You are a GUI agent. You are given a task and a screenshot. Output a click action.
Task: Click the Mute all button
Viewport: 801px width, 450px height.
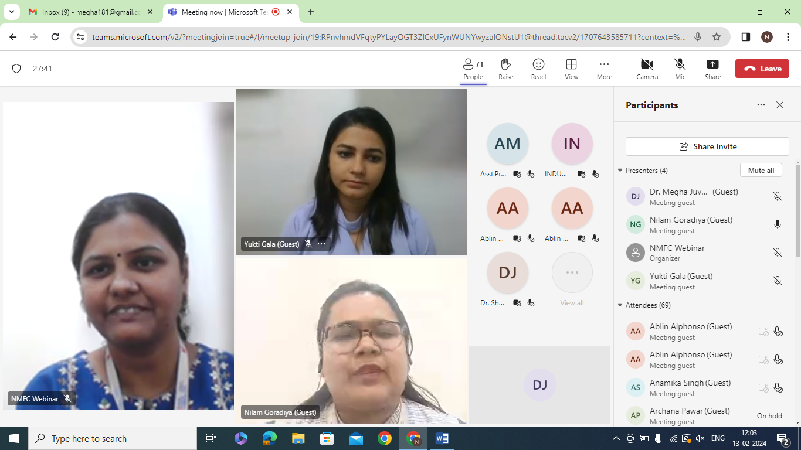click(761, 171)
